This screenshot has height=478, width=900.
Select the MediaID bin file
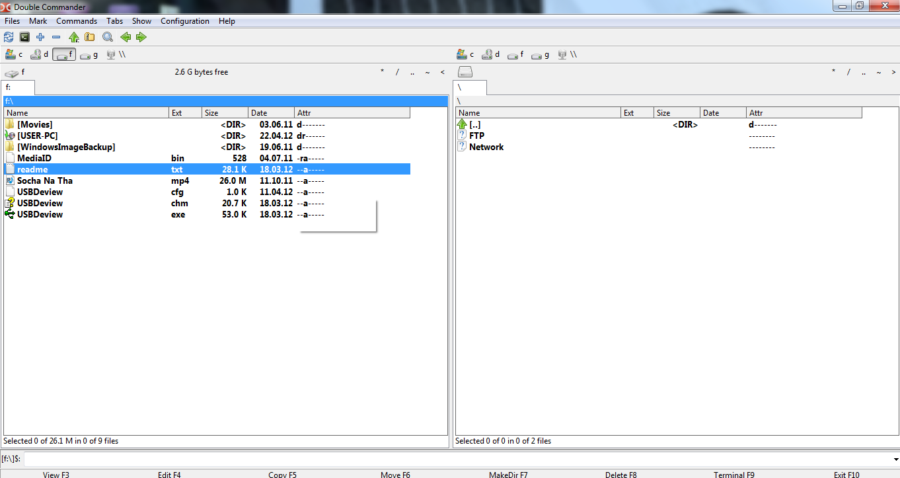(207, 158)
